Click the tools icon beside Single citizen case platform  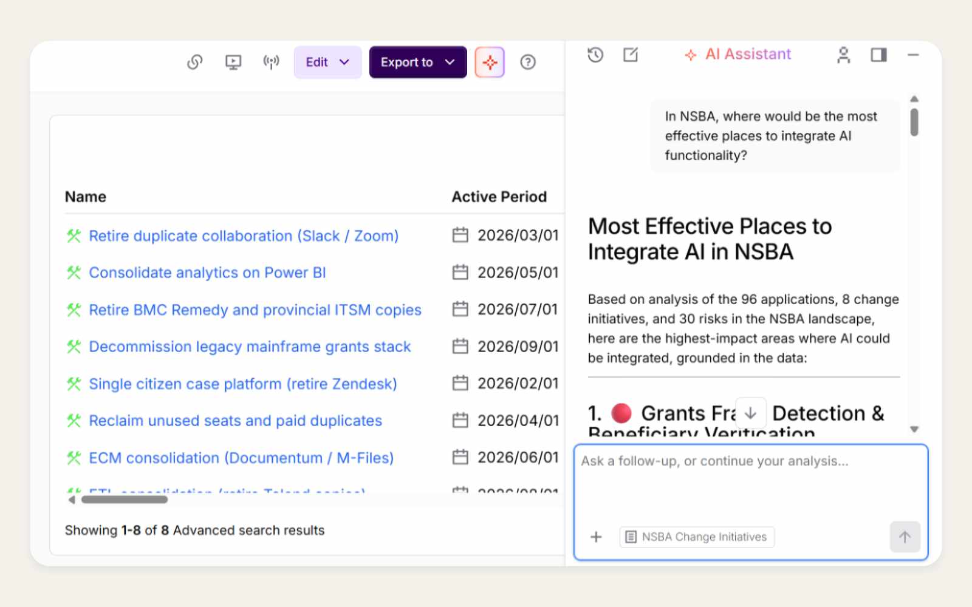pos(74,384)
